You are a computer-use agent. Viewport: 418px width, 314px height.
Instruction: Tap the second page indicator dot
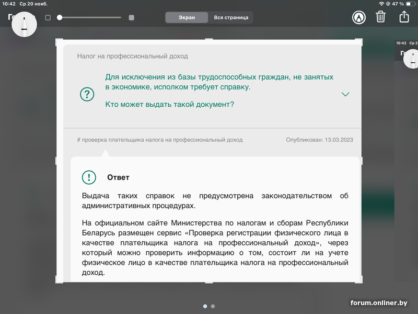tap(213, 306)
